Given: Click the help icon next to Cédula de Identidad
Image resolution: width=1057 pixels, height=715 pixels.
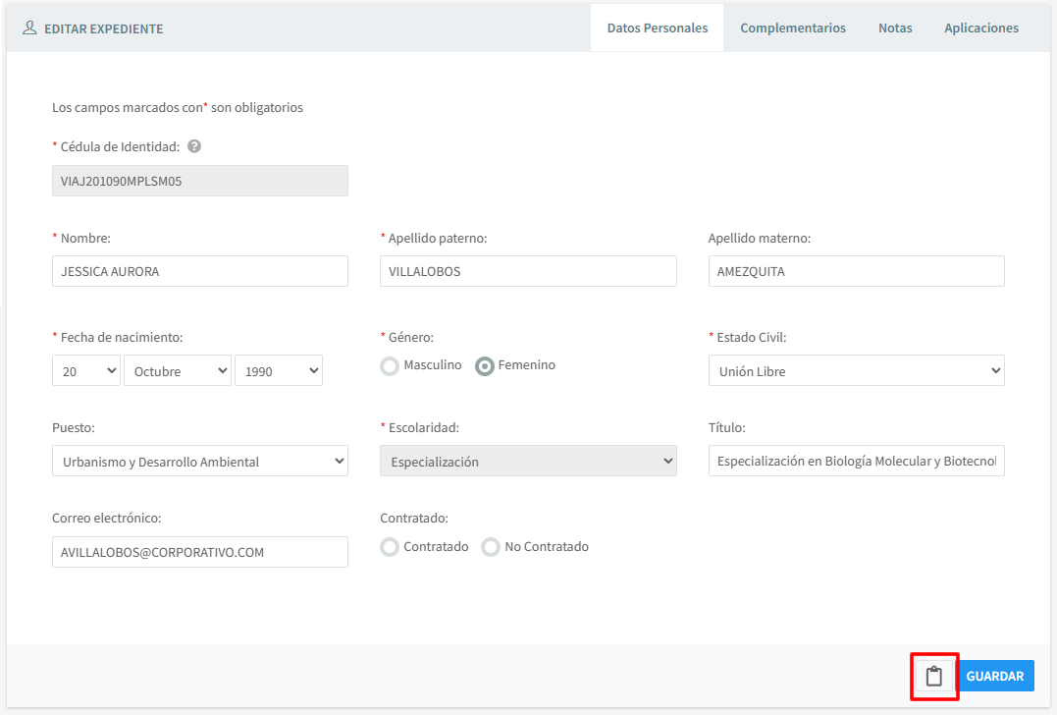Looking at the screenshot, I should click(x=194, y=146).
